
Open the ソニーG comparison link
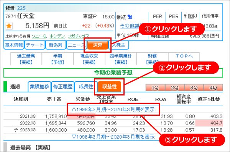(x=39, y=36)
